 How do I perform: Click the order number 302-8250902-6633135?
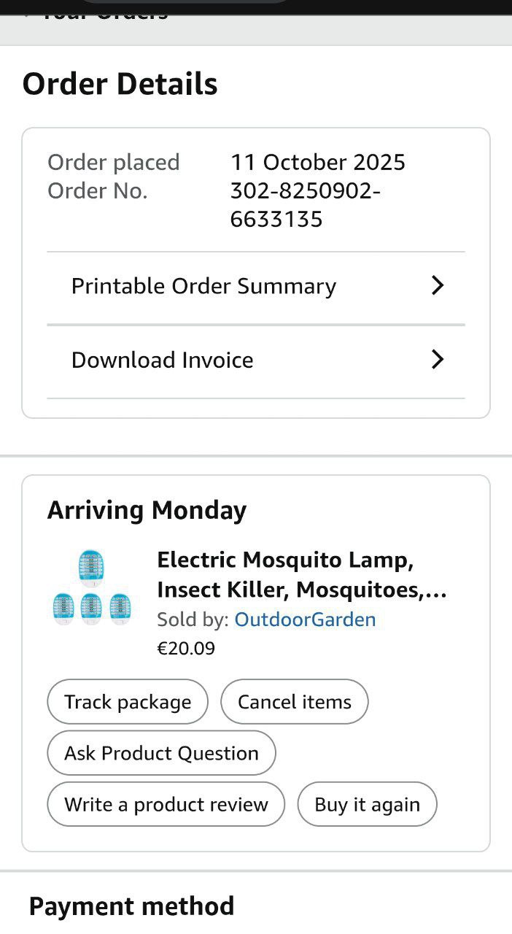point(305,205)
